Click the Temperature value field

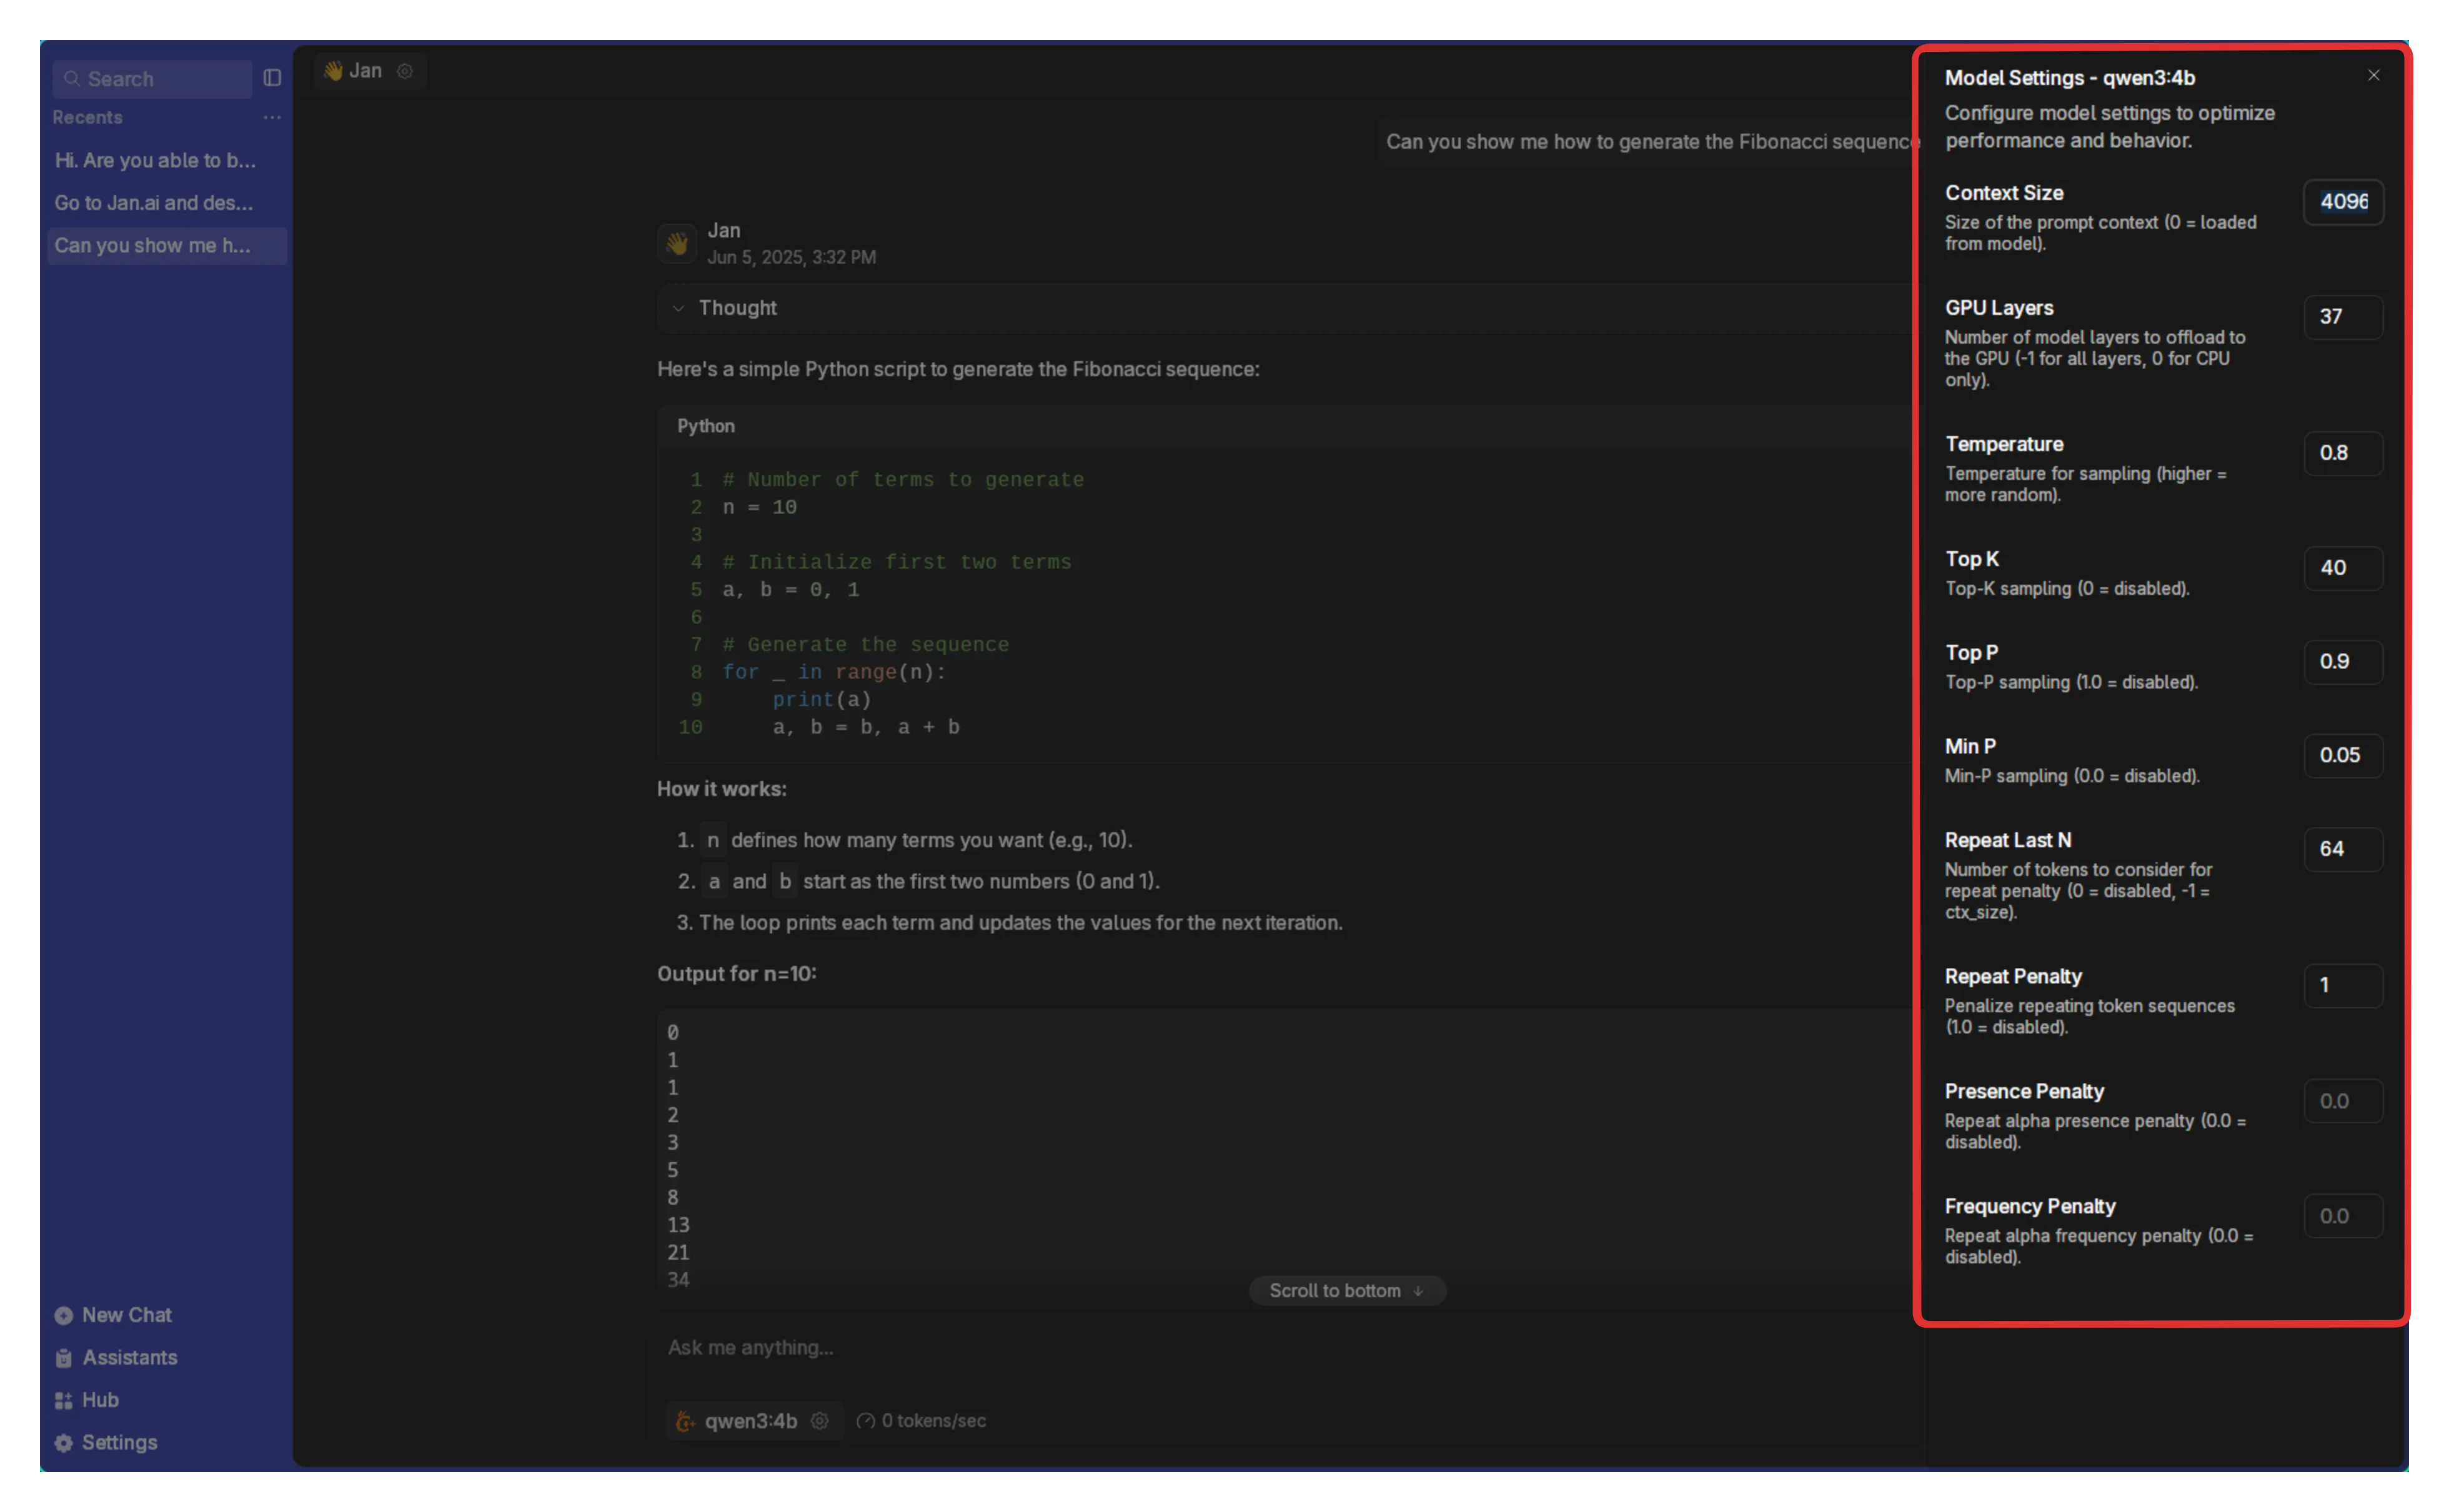pyautogui.click(x=2343, y=453)
